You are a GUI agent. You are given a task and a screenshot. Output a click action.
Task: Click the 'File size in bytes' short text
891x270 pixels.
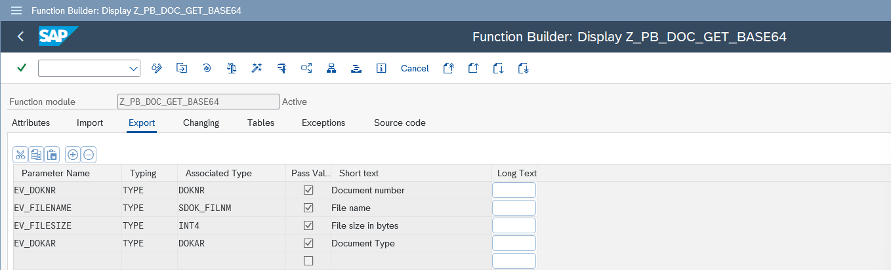click(x=365, y=225)
